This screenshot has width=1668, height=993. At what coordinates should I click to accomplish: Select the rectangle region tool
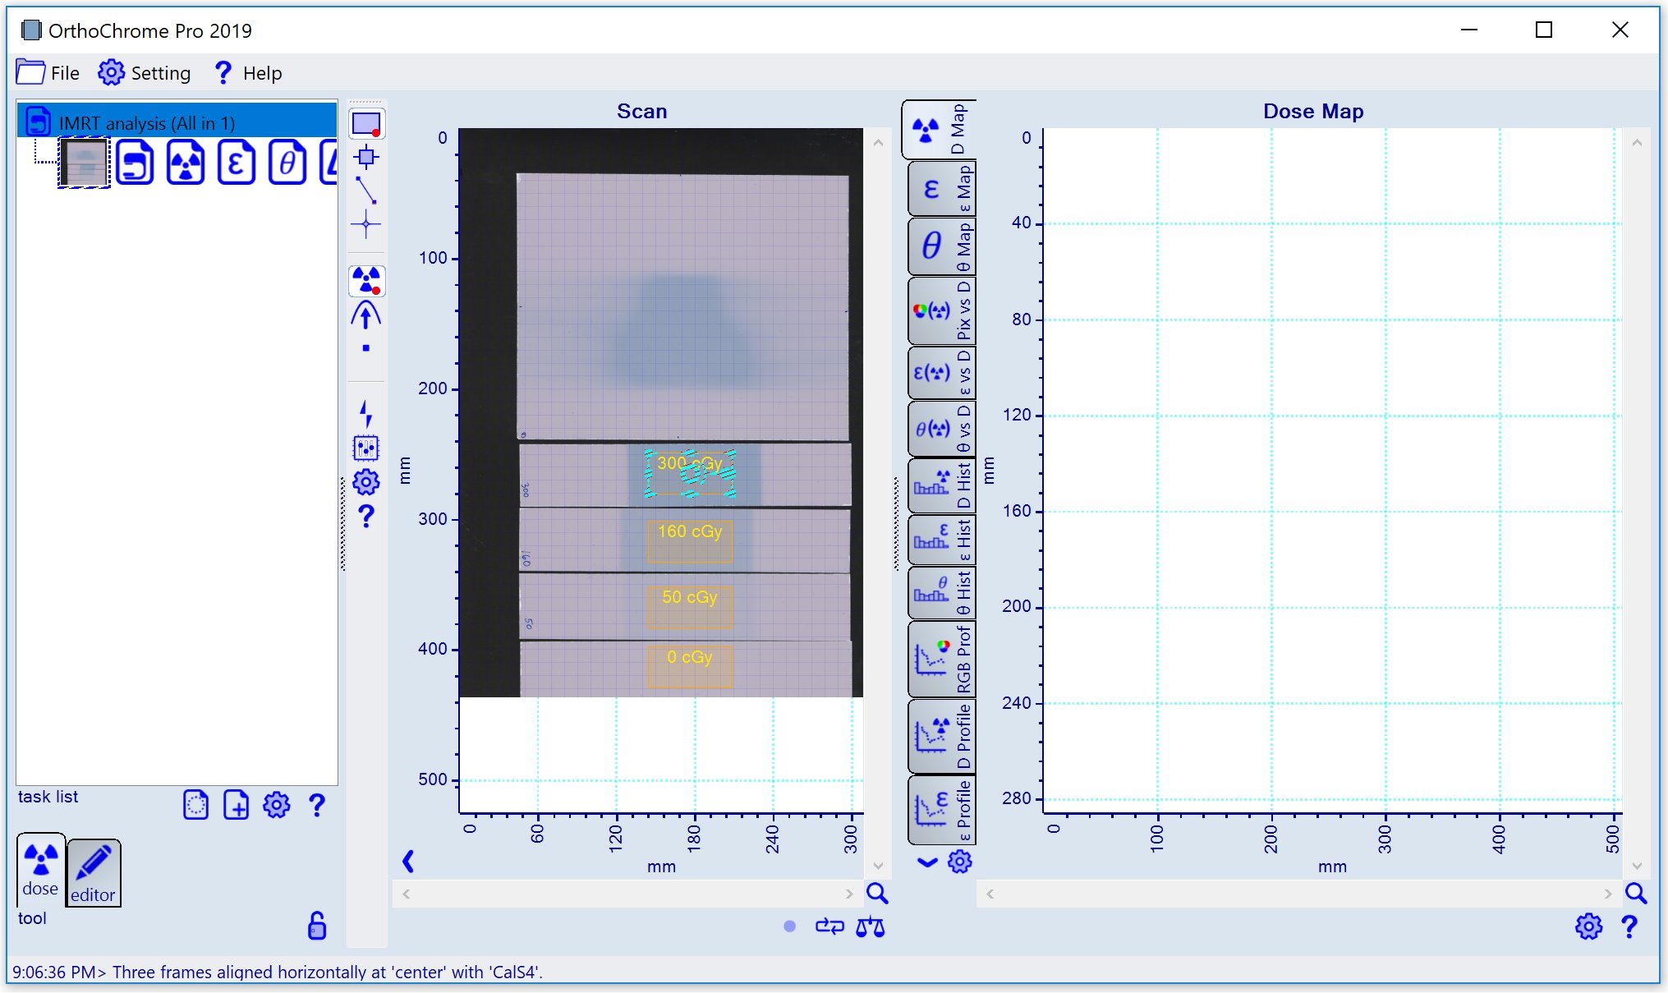pyautogui.click(x=366, y=123)
